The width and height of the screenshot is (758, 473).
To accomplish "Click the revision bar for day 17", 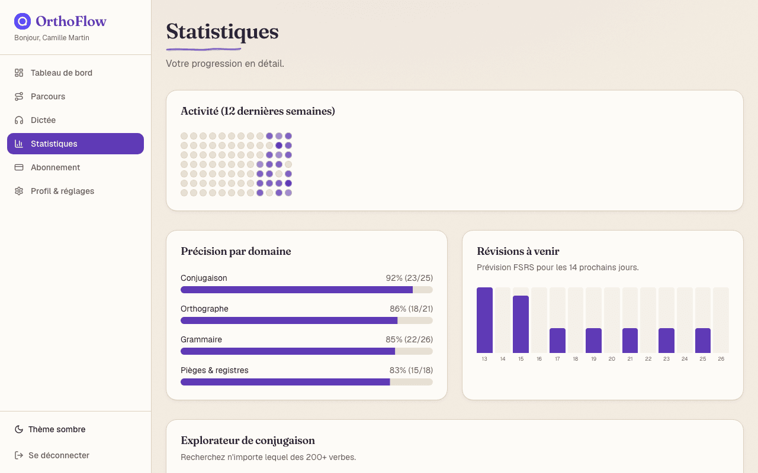I will tap(557, 341).
